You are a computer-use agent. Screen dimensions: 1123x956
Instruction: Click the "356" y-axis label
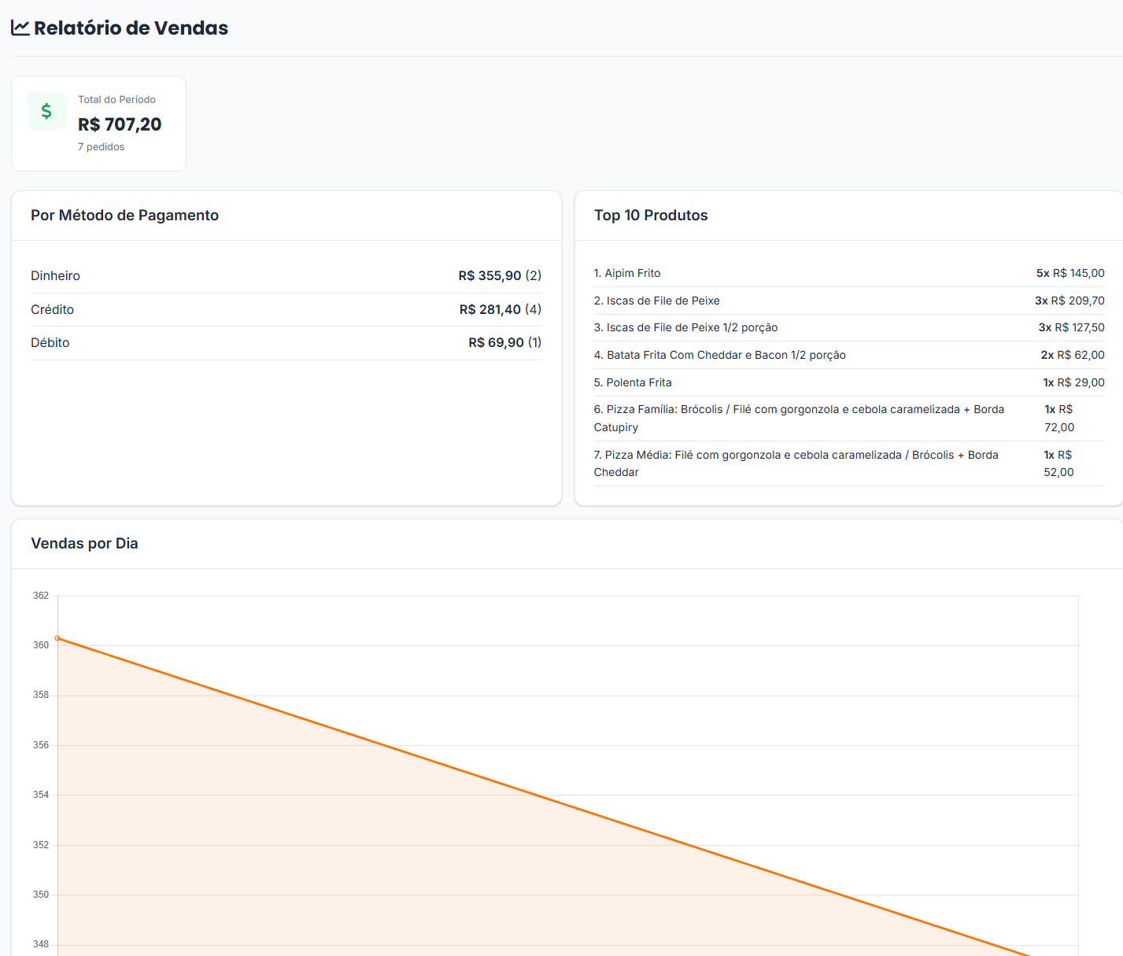[41, 745]
